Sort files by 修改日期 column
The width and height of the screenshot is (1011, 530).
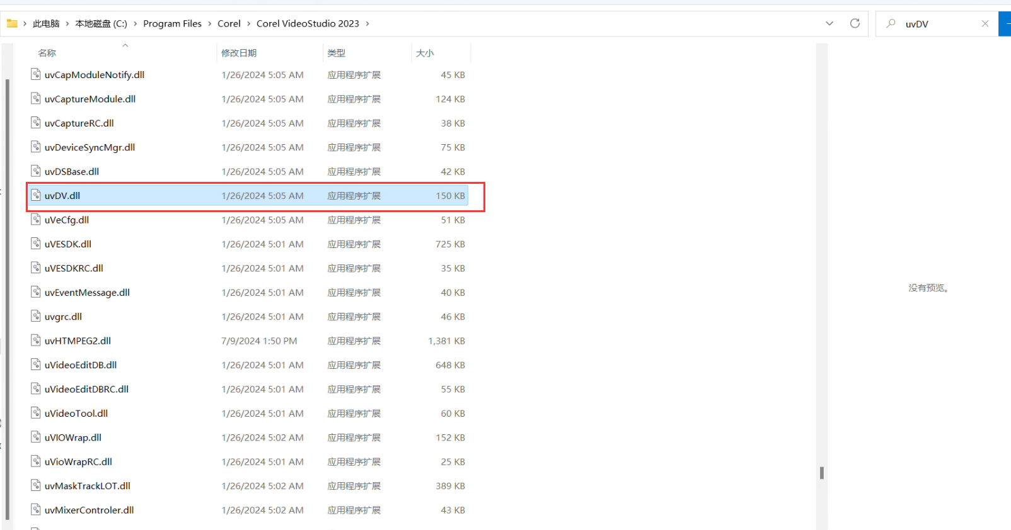[x=239, y=53]
